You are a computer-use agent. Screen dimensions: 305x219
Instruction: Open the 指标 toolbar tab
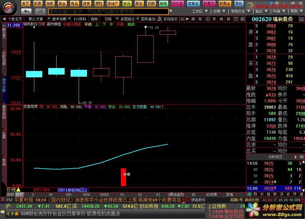(94, 19)
